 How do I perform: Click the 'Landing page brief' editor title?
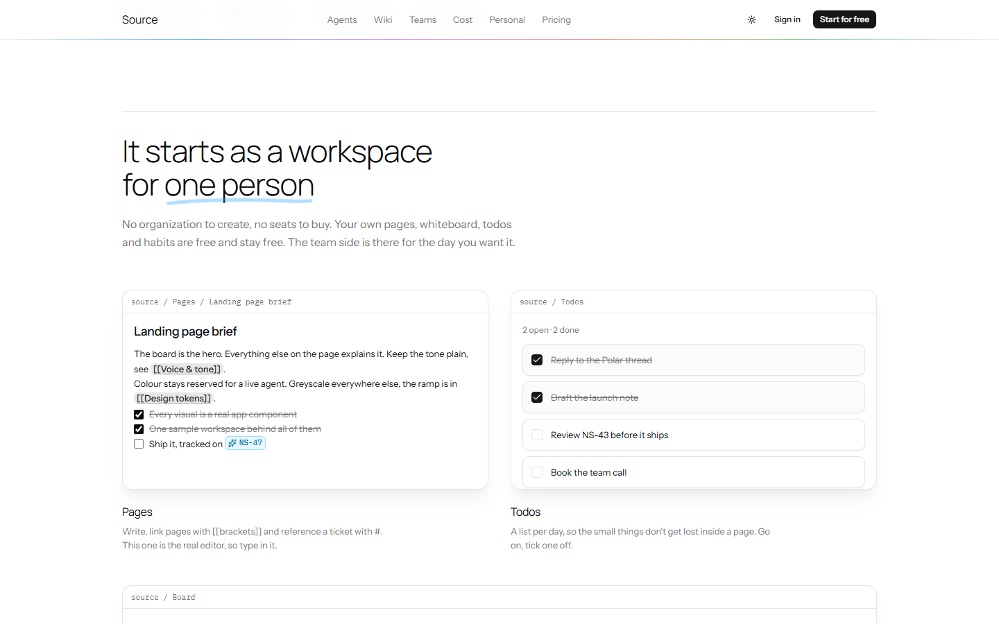[185, 331]
